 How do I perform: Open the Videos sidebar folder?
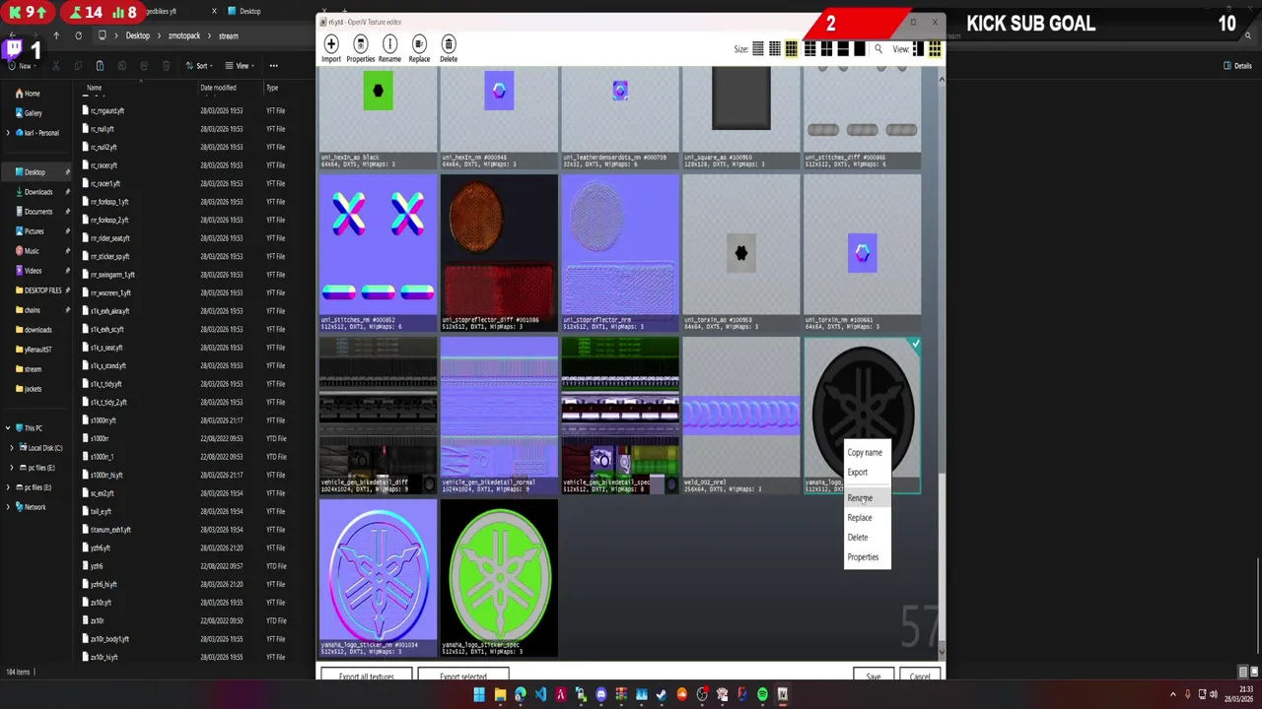pyautogui.click(x=29, y=271)
